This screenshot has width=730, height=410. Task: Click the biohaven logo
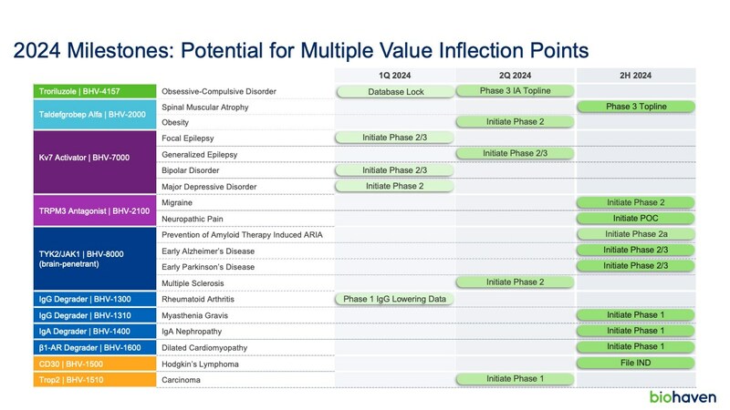pos(682,396)
